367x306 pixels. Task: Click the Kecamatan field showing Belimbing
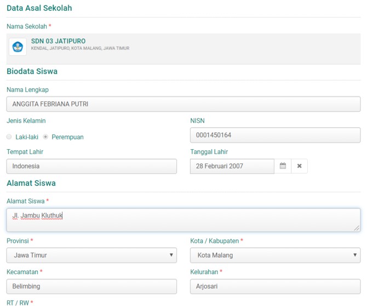(91, 286)
